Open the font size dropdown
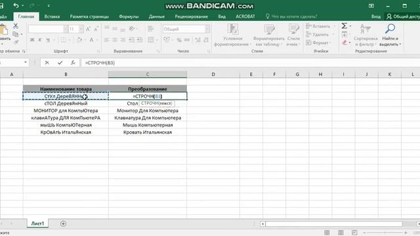 (x=81, y=29)
